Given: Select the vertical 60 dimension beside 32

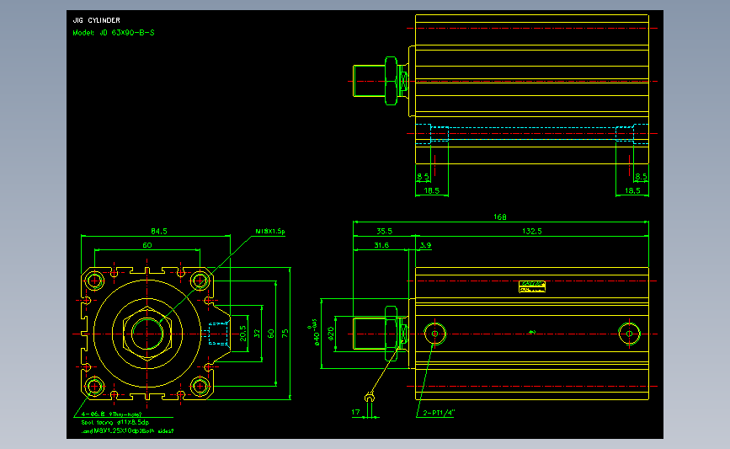Looking at the screenshot, I should [270, 334].
